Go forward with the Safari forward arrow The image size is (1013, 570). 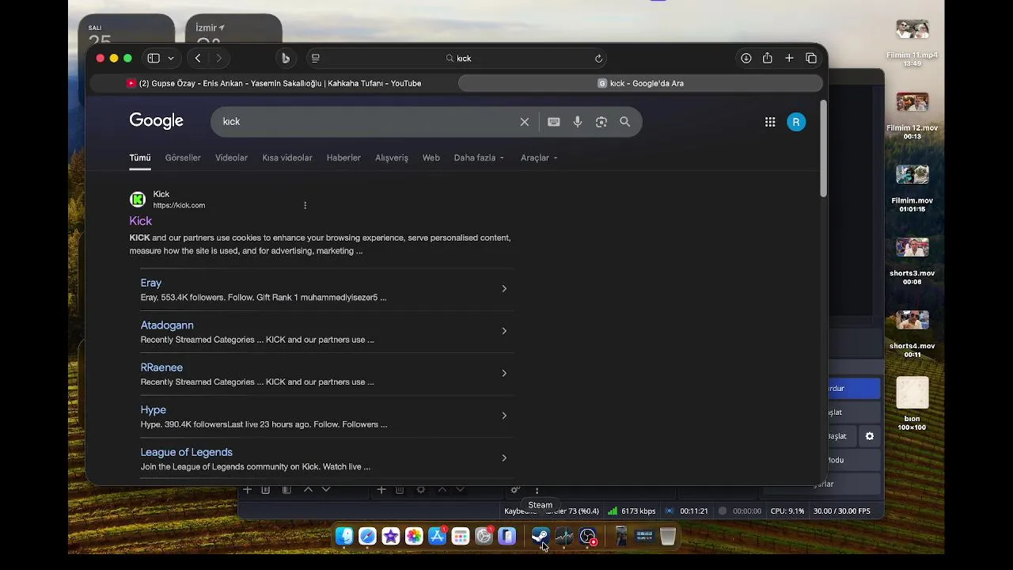pyautogui.click(x=219, y=58)
